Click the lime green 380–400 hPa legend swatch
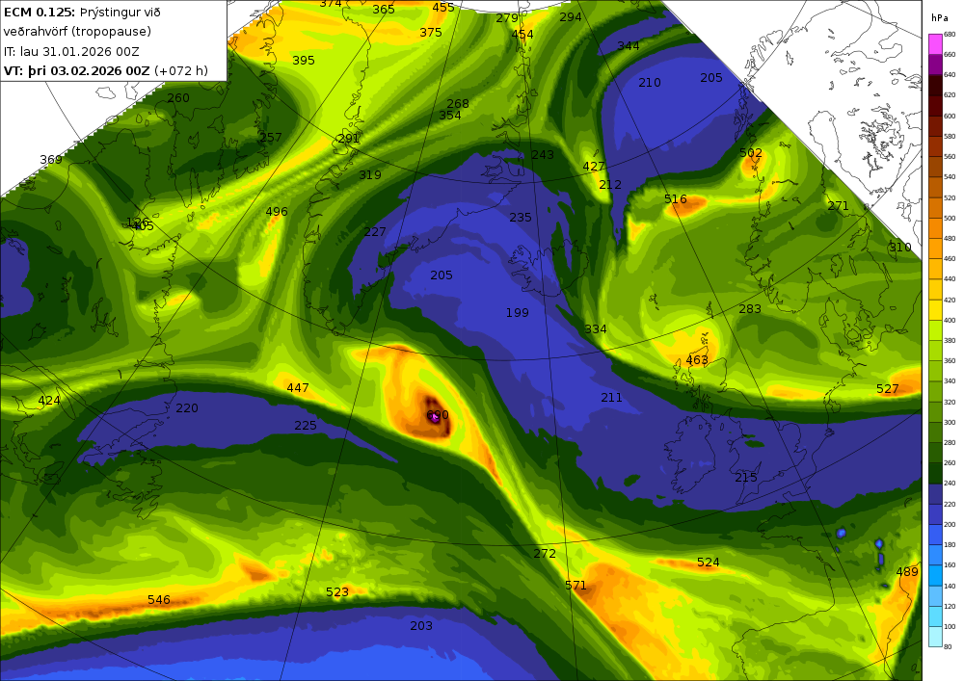This screenshot has width=964, height=681. 935,330
